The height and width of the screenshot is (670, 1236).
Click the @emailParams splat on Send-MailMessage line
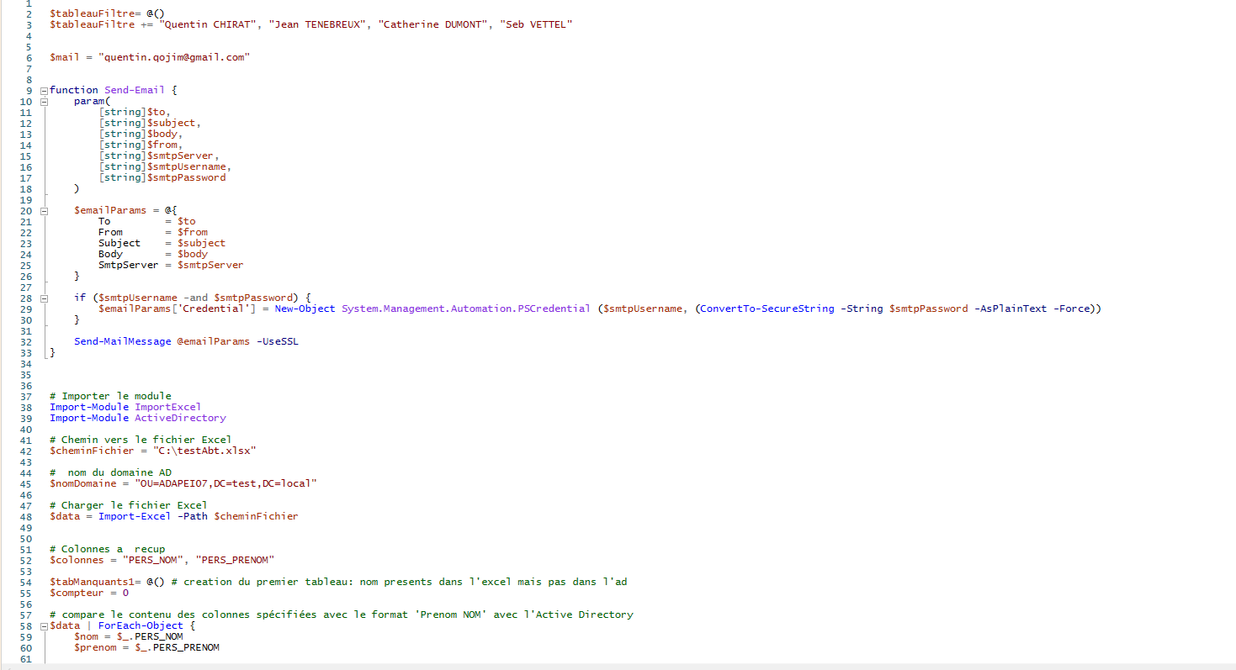(214, 341)
